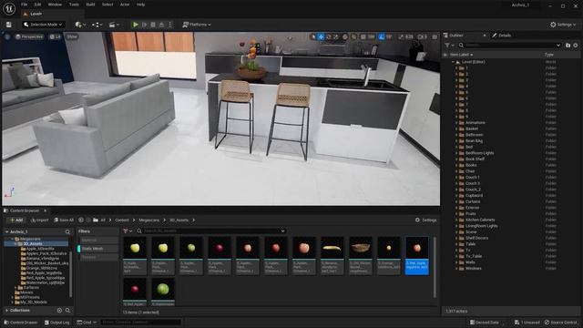Image resolution: width=583 pixels, height=328 pixels.
Task: Click the Eject button in play toolbar
Action: click(161, 25)
